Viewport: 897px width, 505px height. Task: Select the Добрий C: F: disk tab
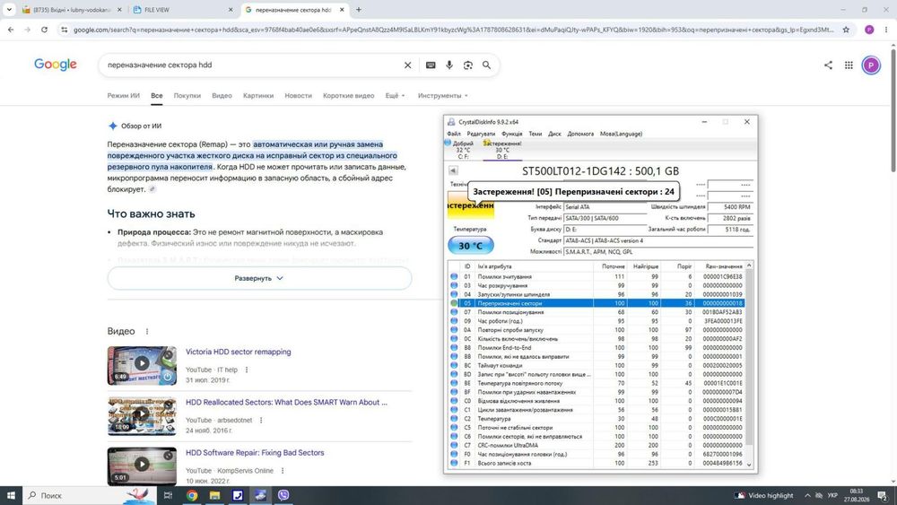coord(461,150)
